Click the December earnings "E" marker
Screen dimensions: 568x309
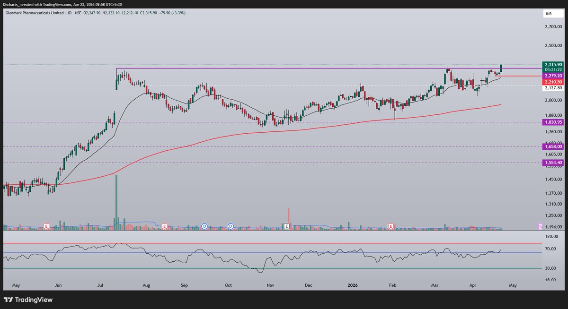click(286, 226)
